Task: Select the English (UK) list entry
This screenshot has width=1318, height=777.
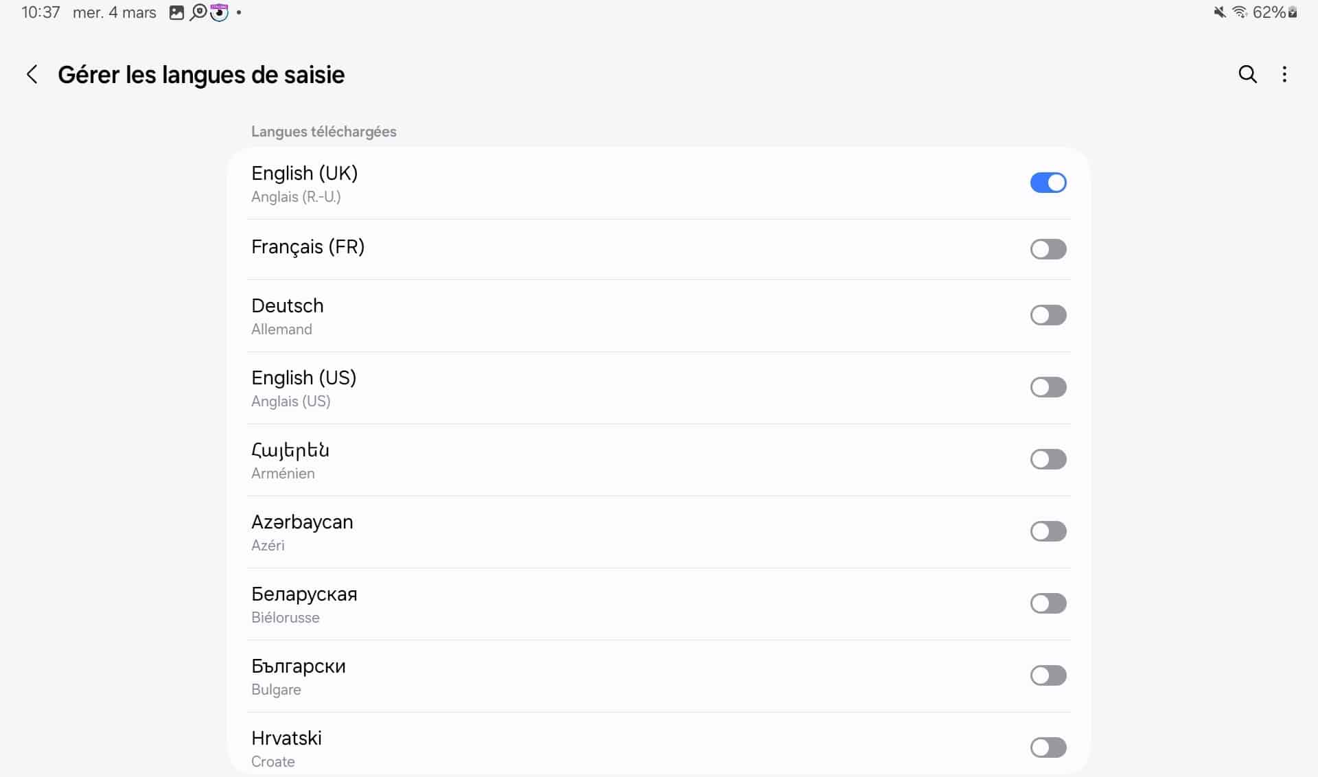Action: [x=305, y=183]
